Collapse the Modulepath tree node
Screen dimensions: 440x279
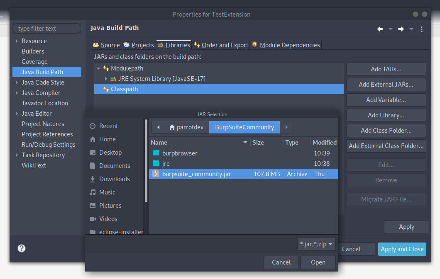point(98,68)
